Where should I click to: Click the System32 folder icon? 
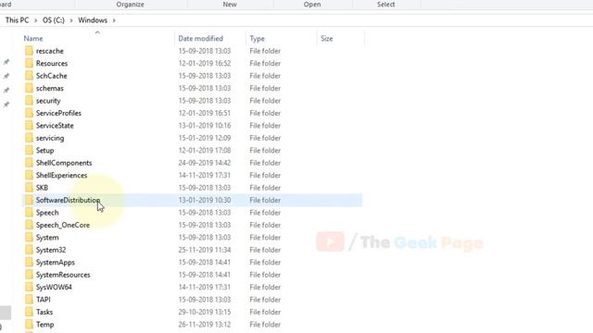coord(29,251)
